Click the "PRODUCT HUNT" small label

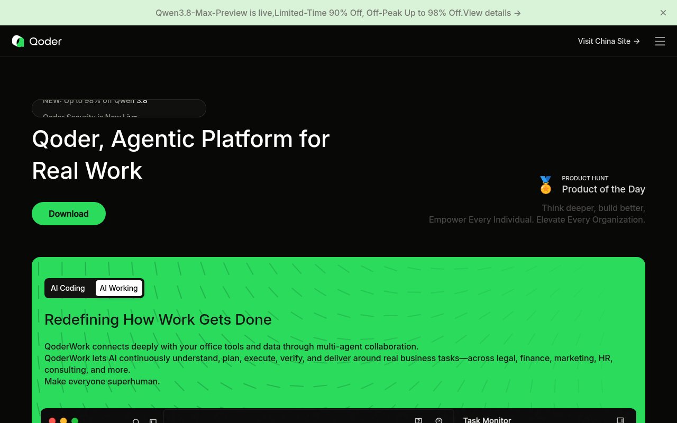point(585,178)
